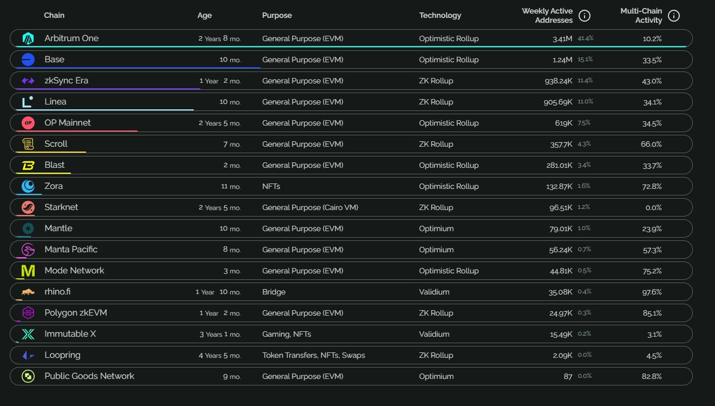Click Starknet's 0.0% multi-chain activity
The height and width of the screenshot is (406, 715).
tap(653, 207)
